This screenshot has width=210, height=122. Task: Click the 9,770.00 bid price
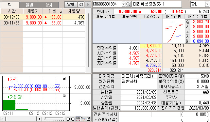[153, 55]
